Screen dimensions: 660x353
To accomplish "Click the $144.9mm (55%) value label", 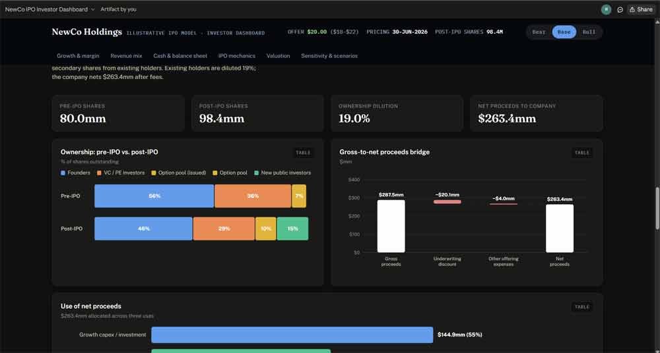I will 459,335.
